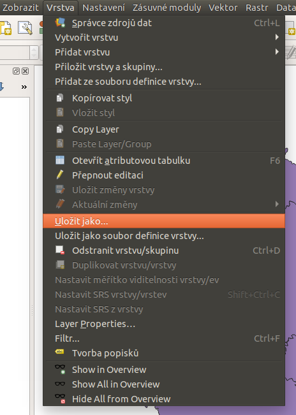
Task: Expand hidden toolbar items via double chevron
Action: pyautogui.click(x=24, y=87)
